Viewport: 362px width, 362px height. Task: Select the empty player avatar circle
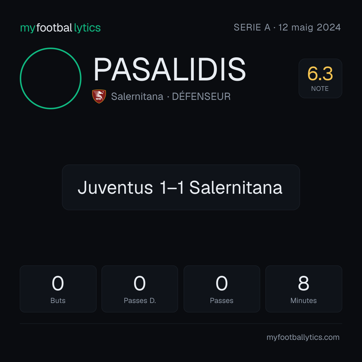[51, 78]
